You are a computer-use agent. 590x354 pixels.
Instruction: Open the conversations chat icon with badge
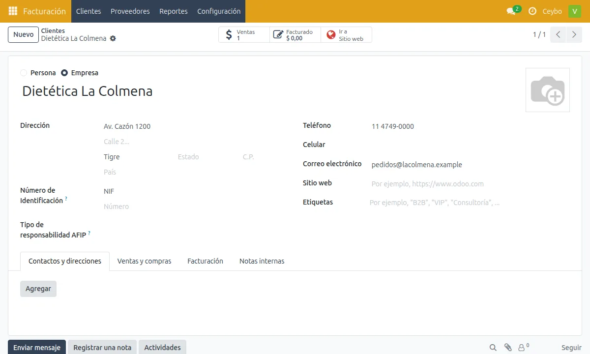[513, 11]
